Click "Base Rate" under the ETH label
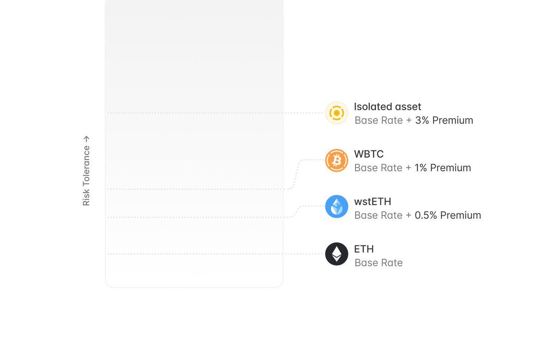This screenshot has height=341, width=554. click(x=379, y=263)
